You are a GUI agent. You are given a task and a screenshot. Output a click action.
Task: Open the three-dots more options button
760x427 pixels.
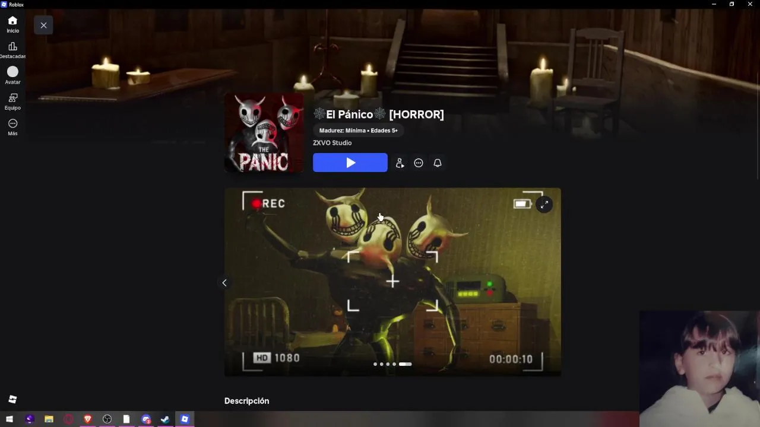click(419, 162)
